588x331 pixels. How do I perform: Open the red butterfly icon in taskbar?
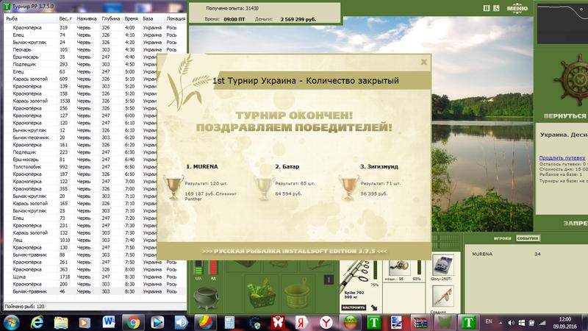coord(278,323)
